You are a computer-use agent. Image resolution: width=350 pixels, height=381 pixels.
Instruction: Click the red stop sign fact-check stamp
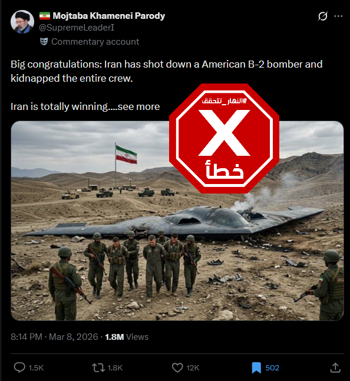224,139
